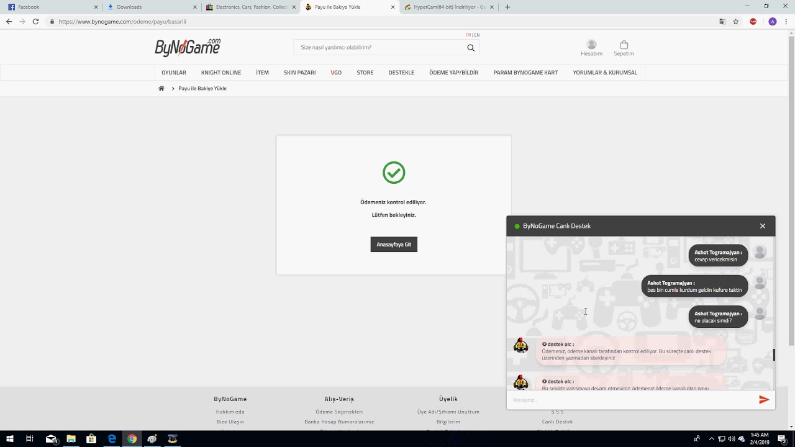Open the İTEM menu
Image resolution: width=795 pixels, height=447 pixels.
pos(262,73)
